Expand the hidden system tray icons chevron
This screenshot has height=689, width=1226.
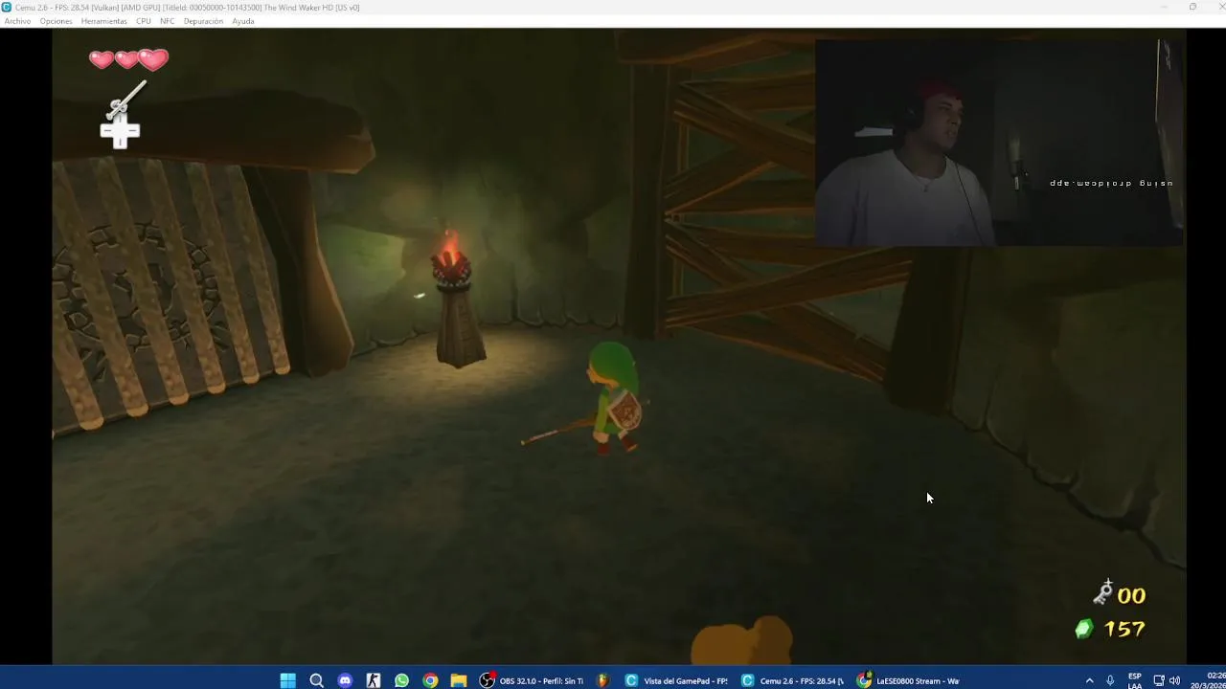1089,680
